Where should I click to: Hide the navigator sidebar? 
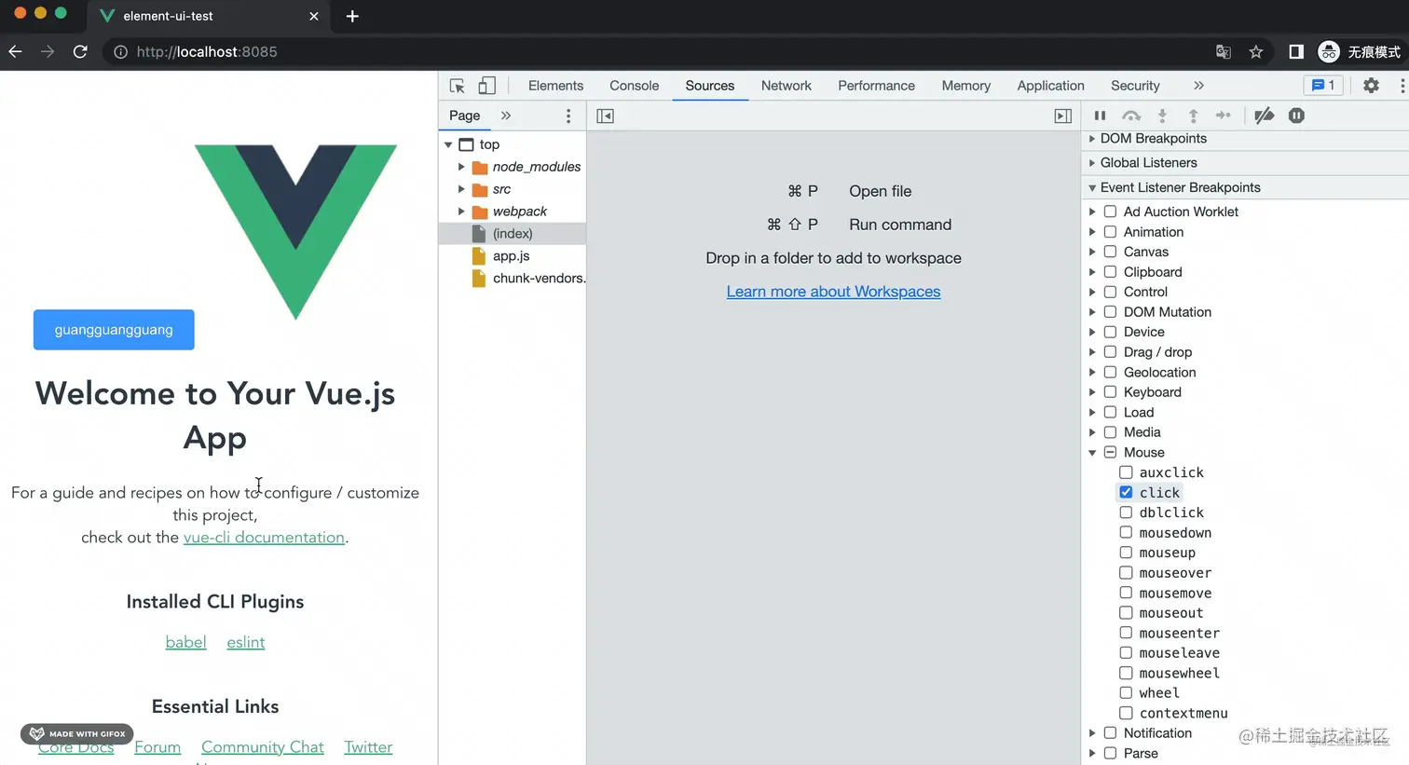(605, 116)
